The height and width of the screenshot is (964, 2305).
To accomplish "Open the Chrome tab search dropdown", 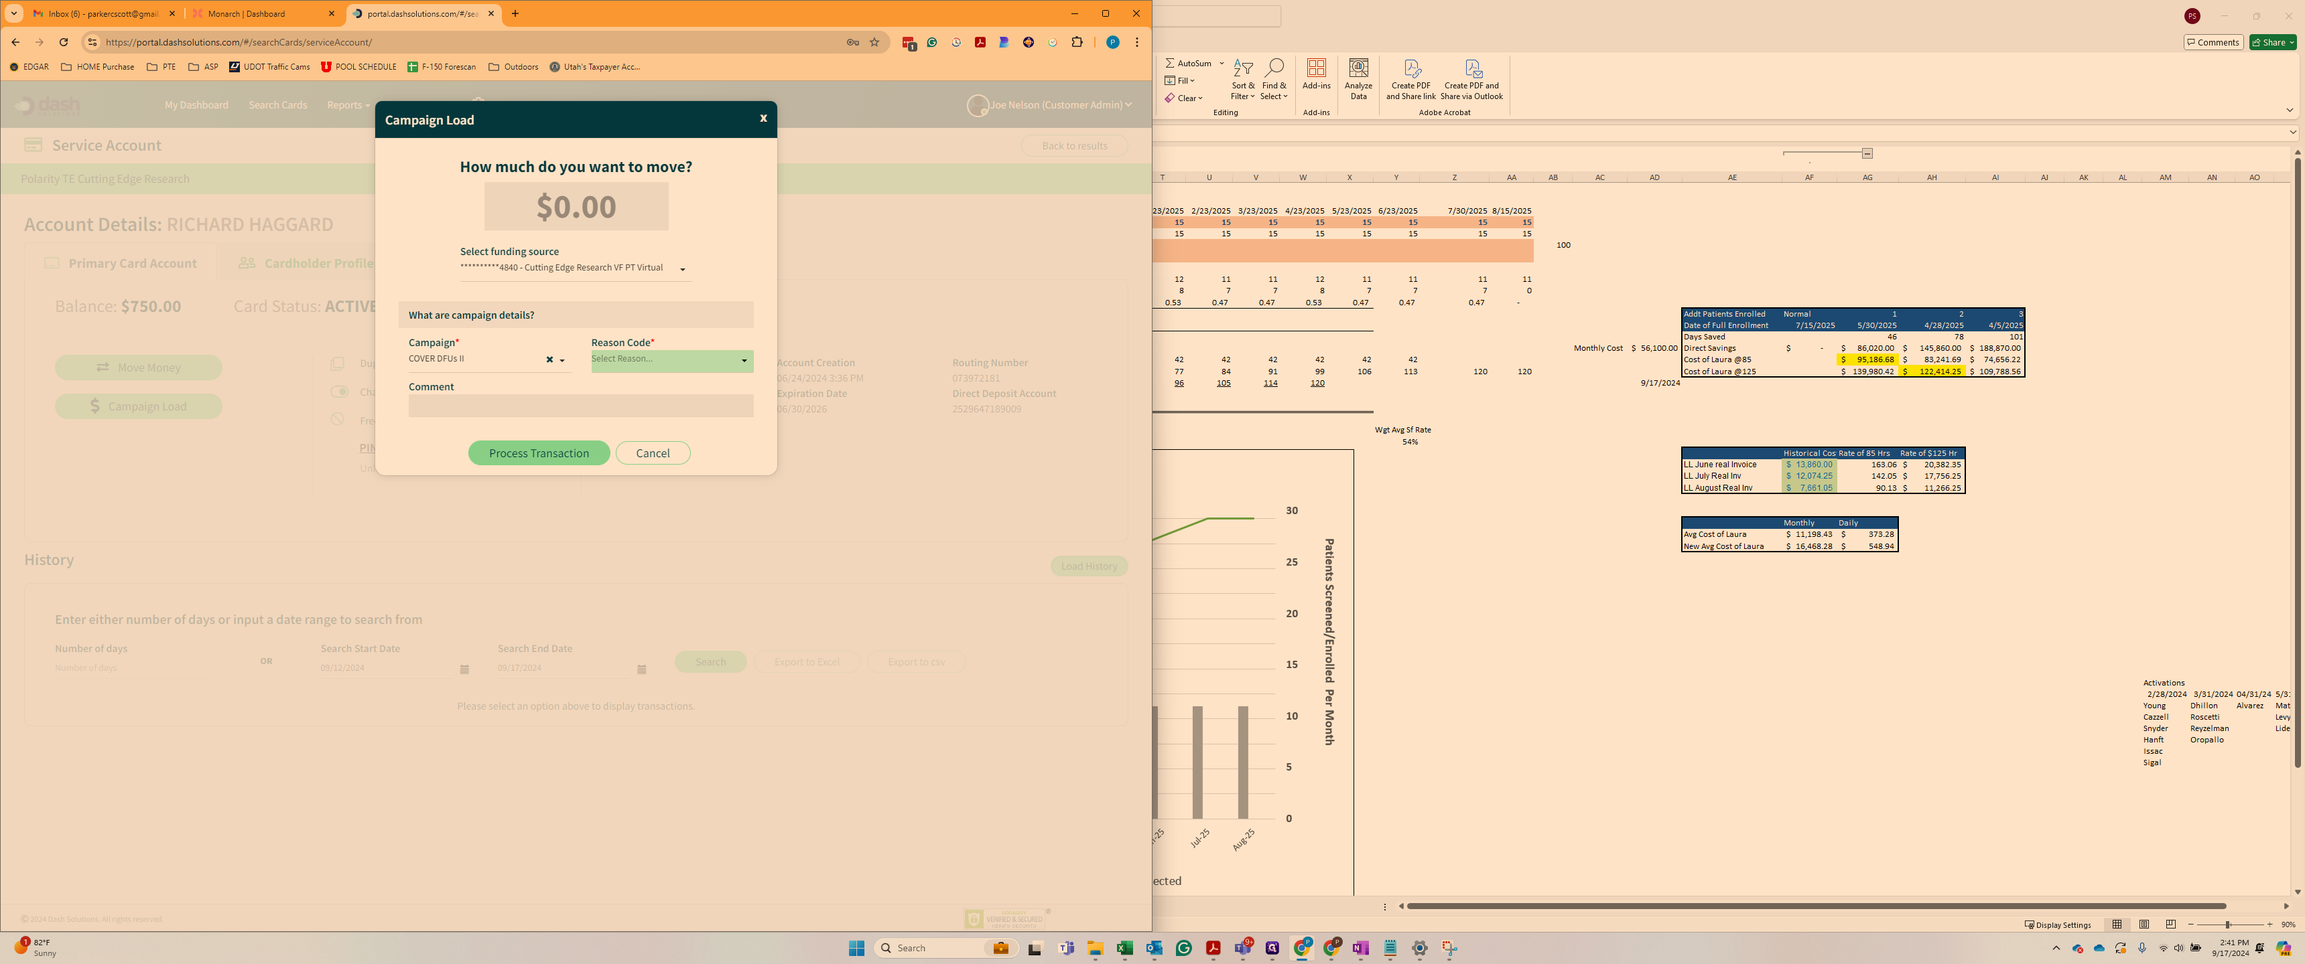I will 14,13.
